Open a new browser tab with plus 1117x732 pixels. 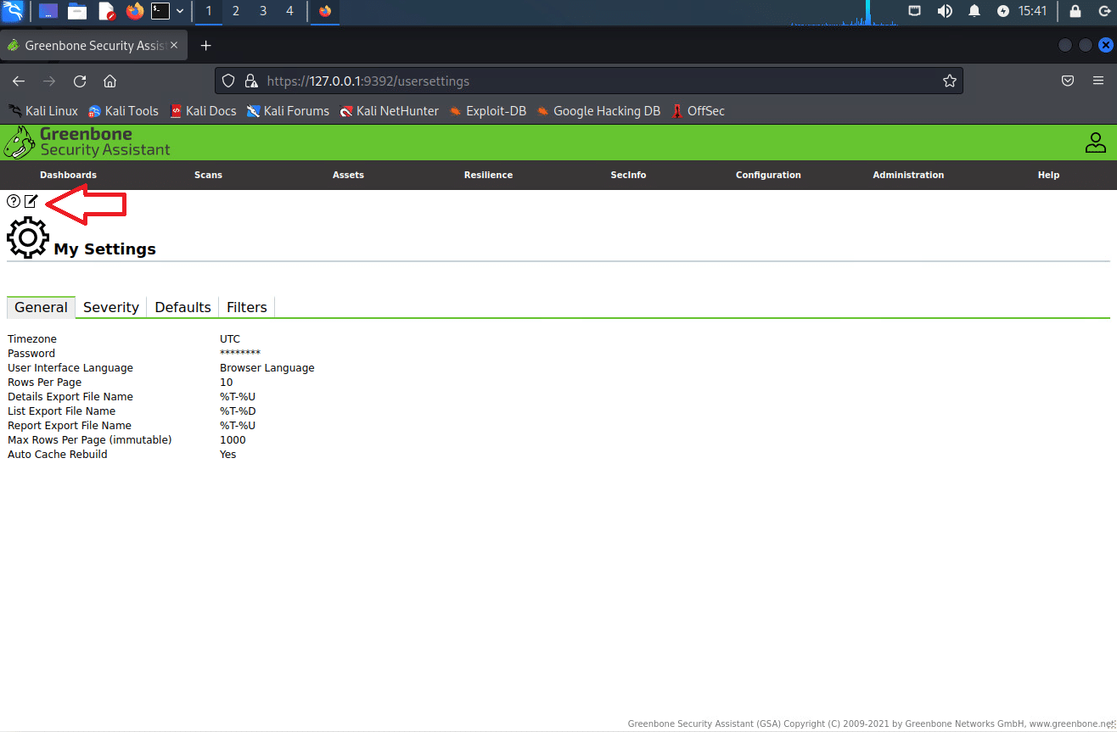click(x=205, y=46)
